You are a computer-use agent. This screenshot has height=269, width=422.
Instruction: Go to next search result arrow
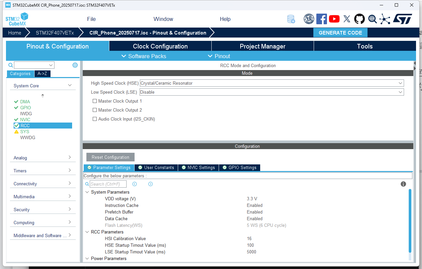coord(151,184)
